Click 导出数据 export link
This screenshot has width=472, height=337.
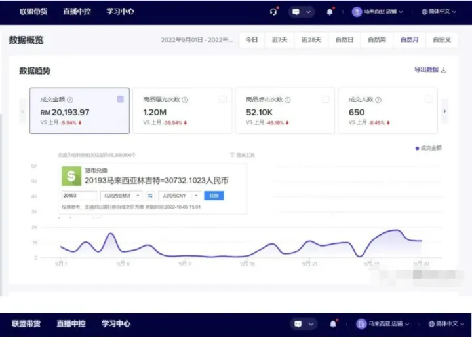coord(426,69)
